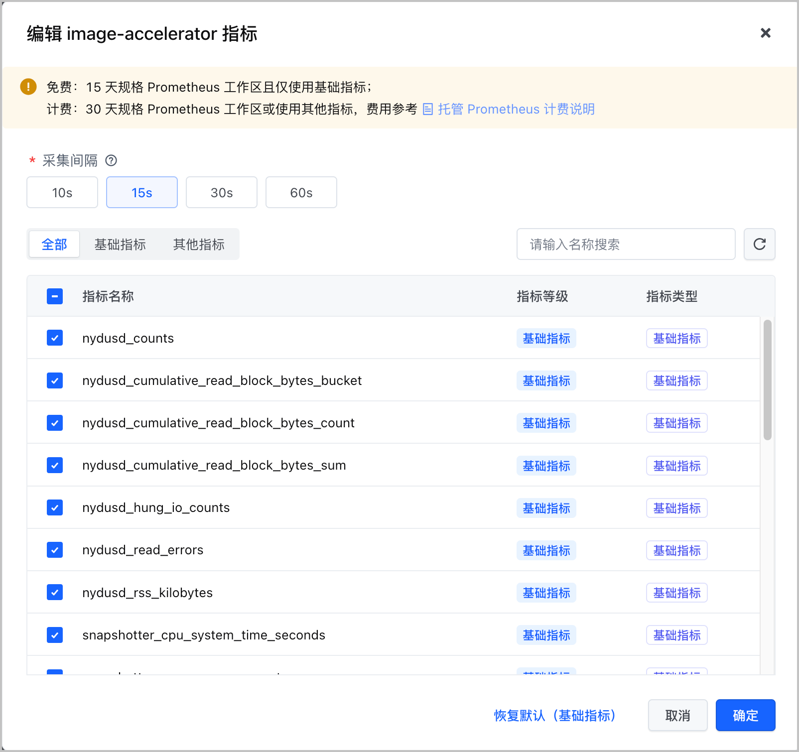
Task: Select the 60s collection interval
Action: click(301, 192)
